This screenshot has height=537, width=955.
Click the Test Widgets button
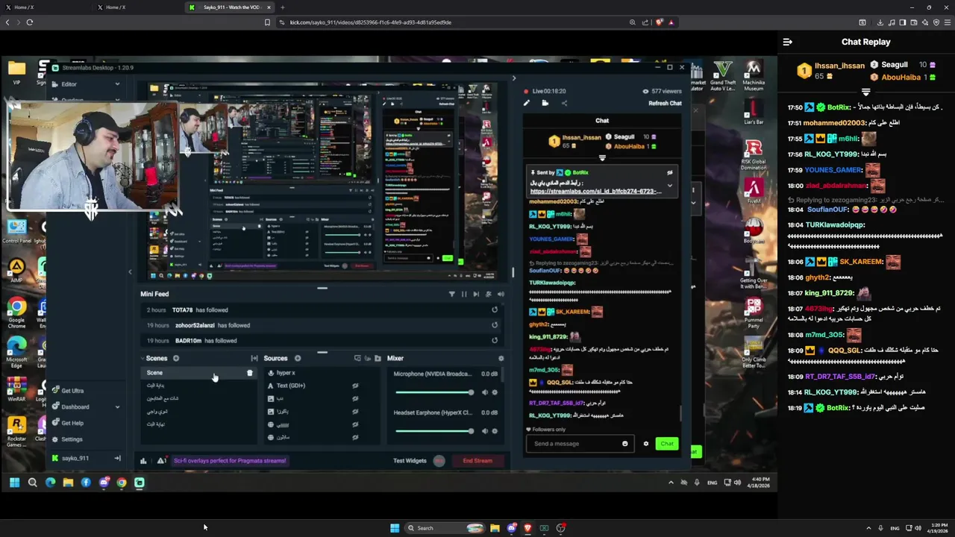pyautogui.click(x=410, y=460)
